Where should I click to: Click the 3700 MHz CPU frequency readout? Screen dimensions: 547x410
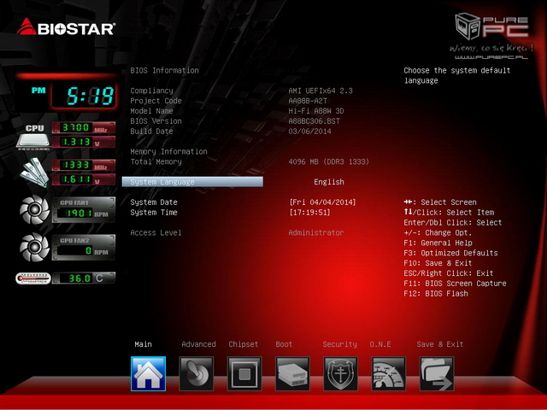click(84, 127)
